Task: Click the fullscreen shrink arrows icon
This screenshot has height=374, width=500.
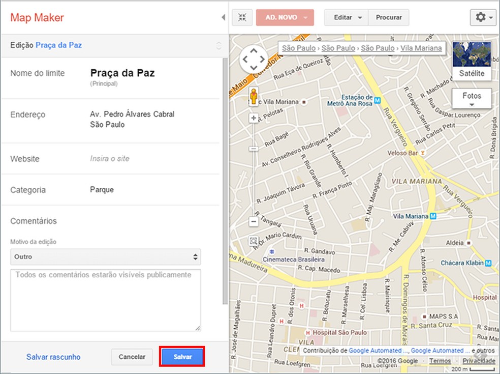Action: point(242,17)
